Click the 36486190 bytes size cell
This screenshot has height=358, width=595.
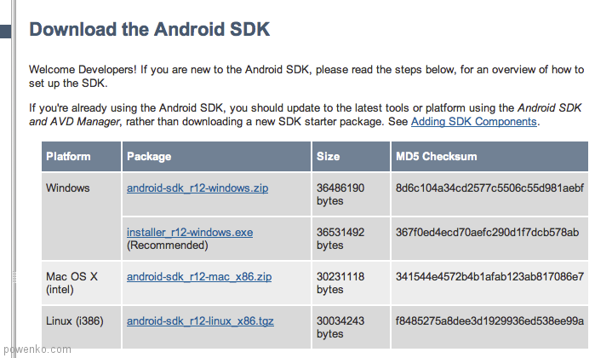(x=351, y=194)
